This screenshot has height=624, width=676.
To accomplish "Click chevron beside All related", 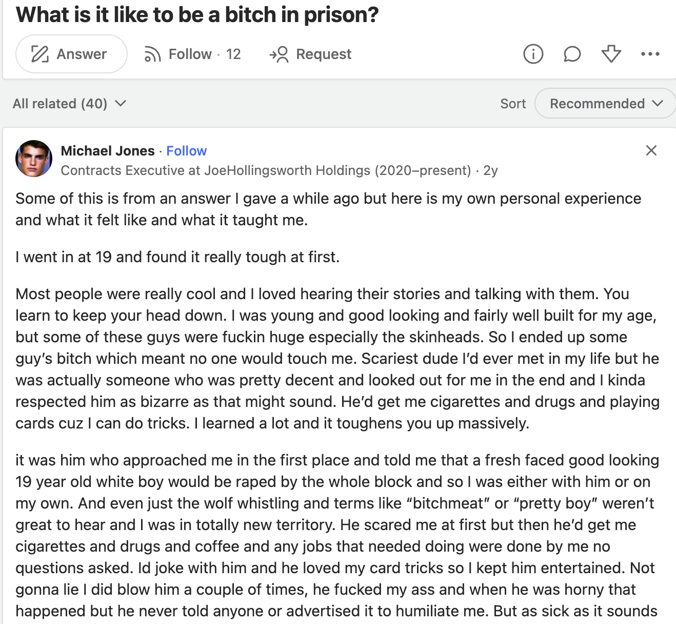I will tap(121, 103).
